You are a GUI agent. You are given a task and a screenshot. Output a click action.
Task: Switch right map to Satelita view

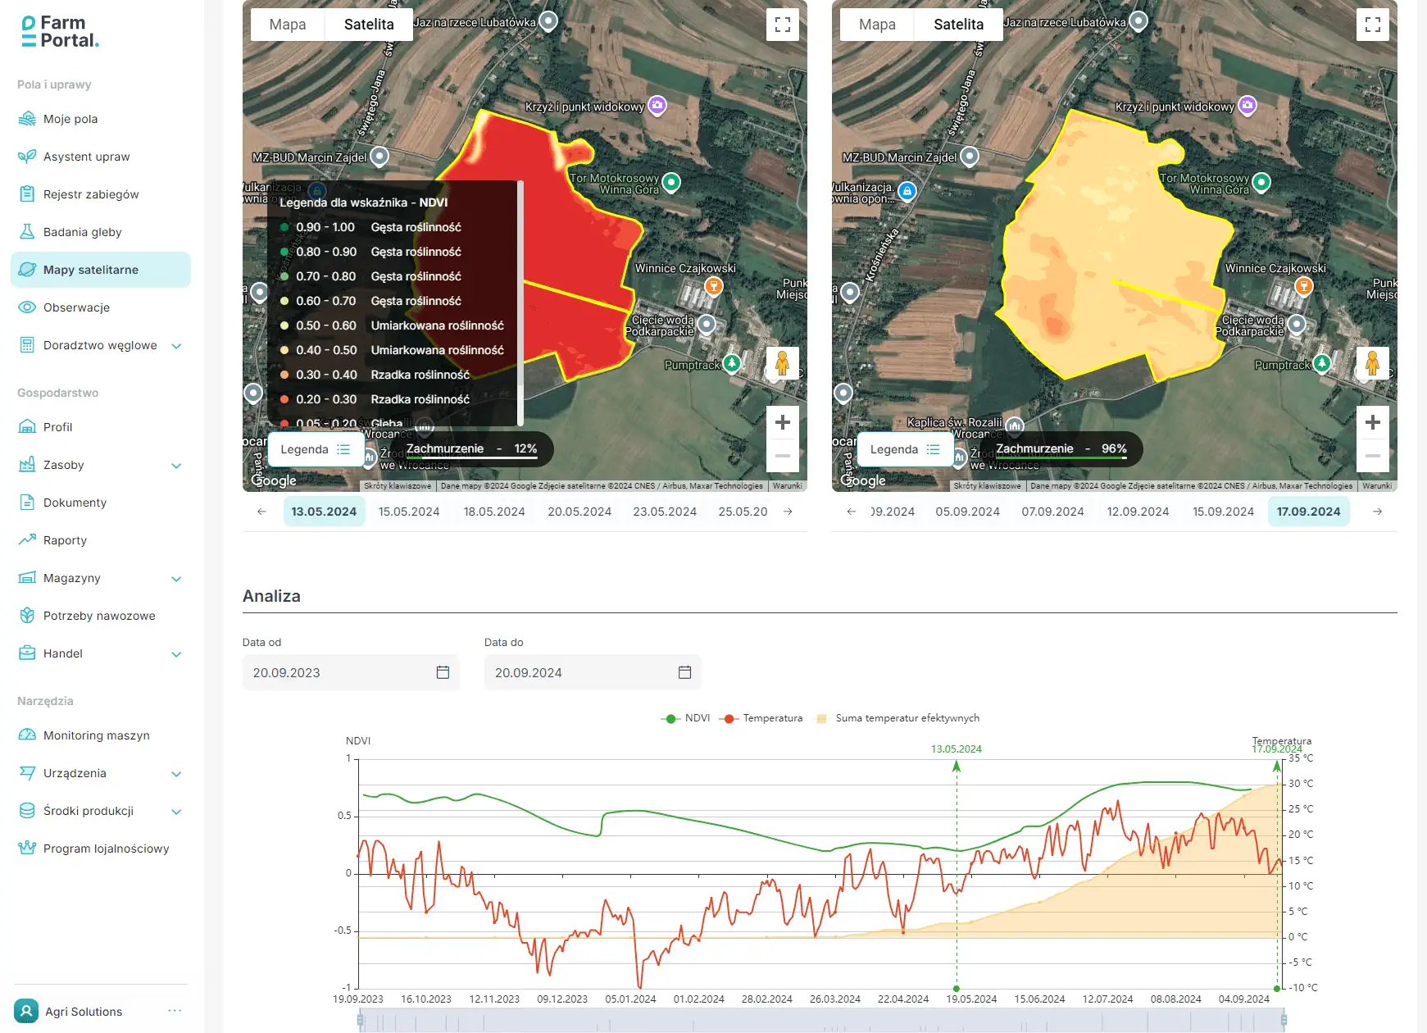(958, 25)
